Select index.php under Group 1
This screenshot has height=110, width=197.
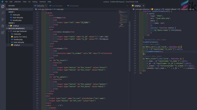pos(16,15)
